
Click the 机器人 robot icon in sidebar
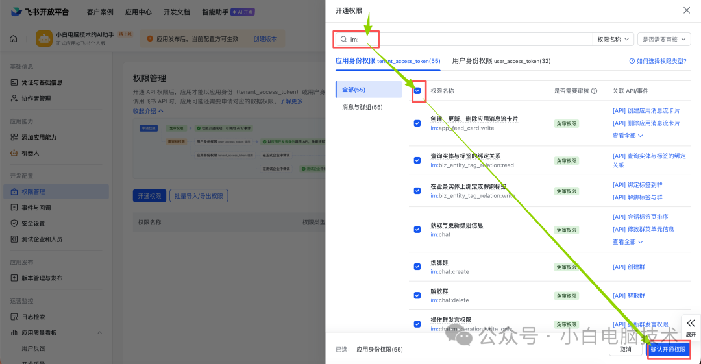[14, 153]
